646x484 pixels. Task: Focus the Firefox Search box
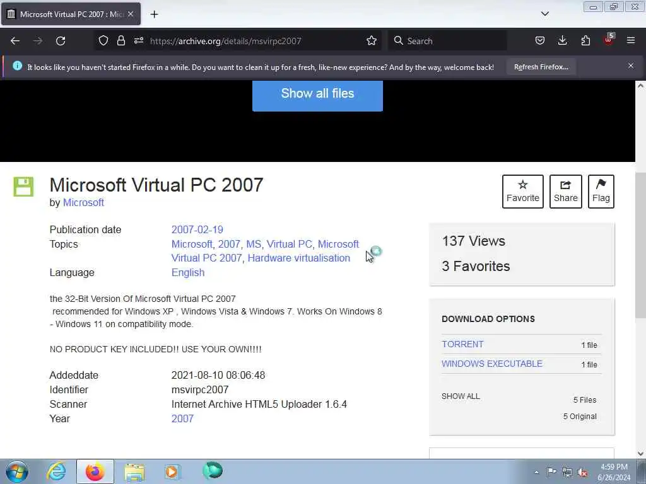448,41
